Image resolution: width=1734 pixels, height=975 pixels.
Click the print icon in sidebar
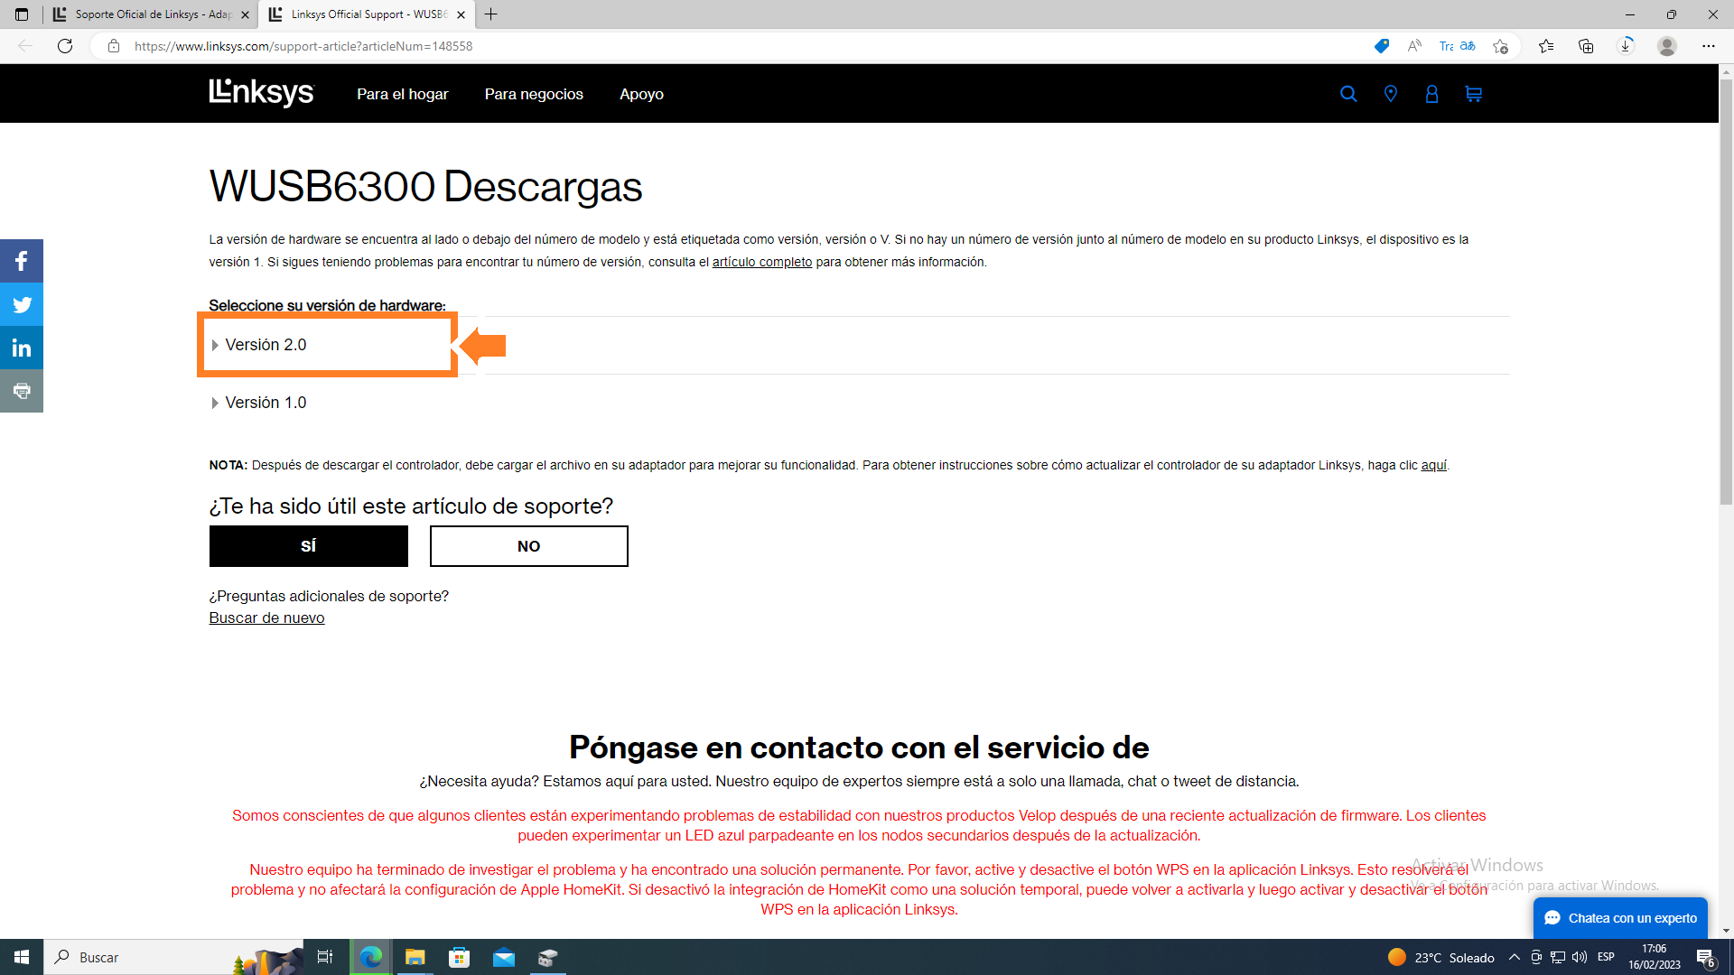tap(22, 391)
